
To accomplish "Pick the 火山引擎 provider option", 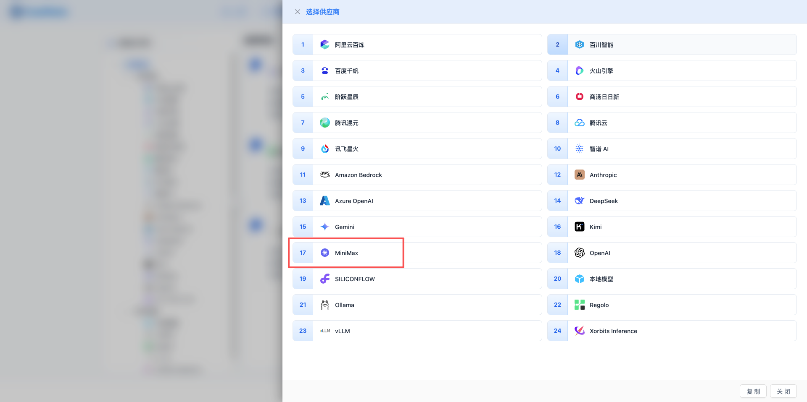I will [601, 71].
